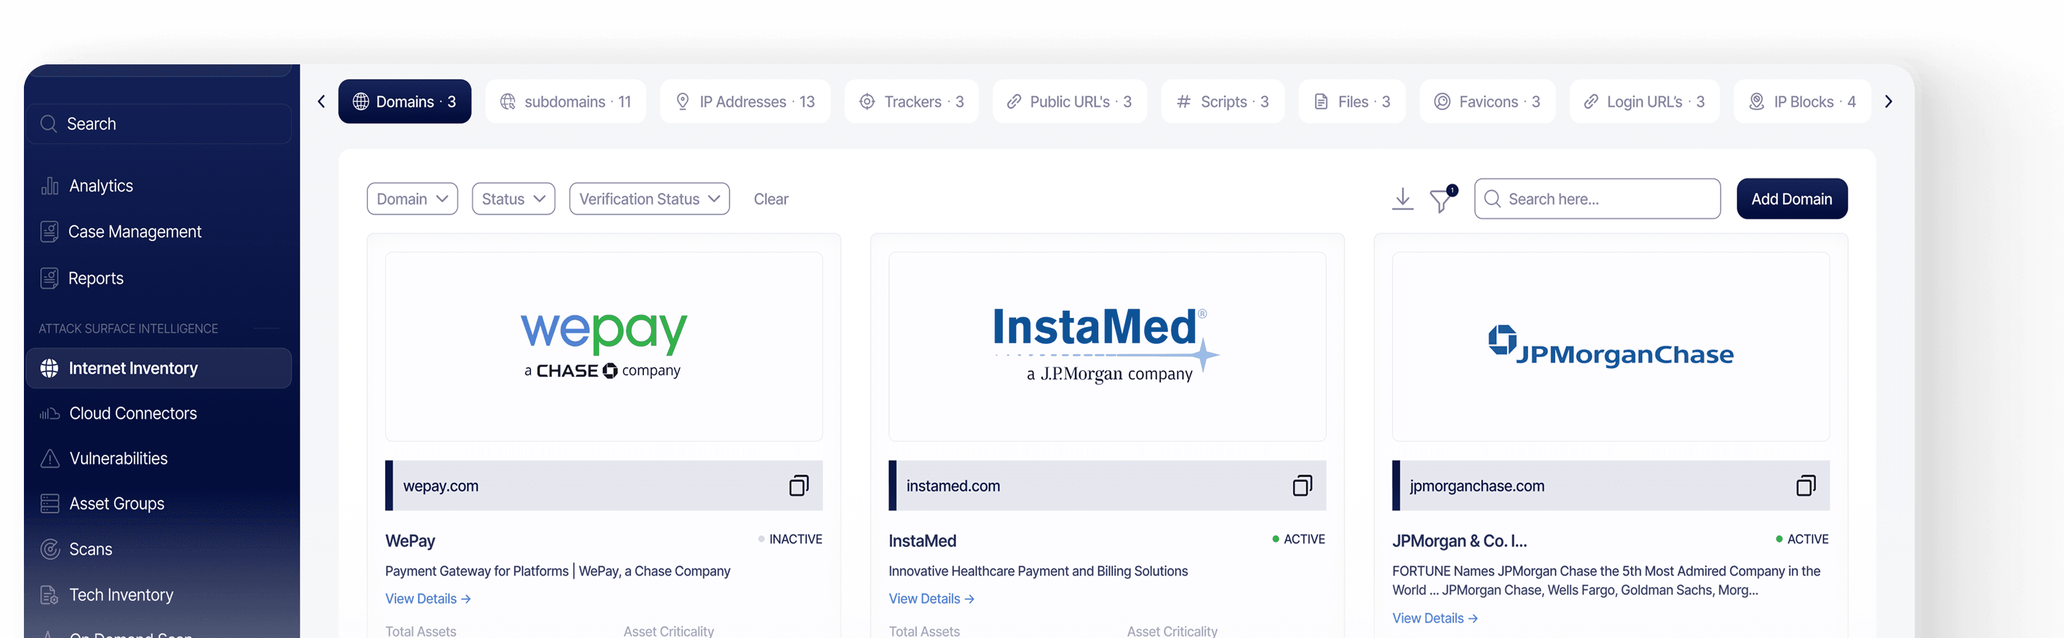Viewport: 2064px width, 638px height.
Task: Click the Add Domain button
Action: click(x=1792, y=199)
